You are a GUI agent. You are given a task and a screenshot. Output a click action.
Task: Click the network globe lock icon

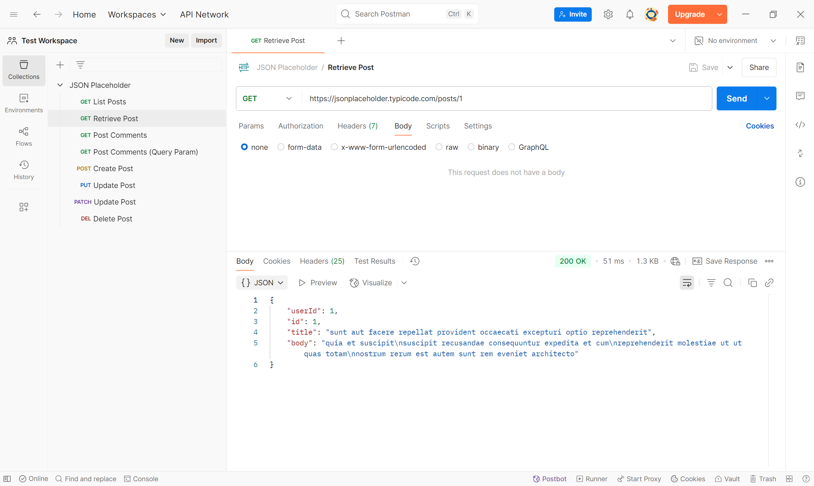[x=675, y=261]
